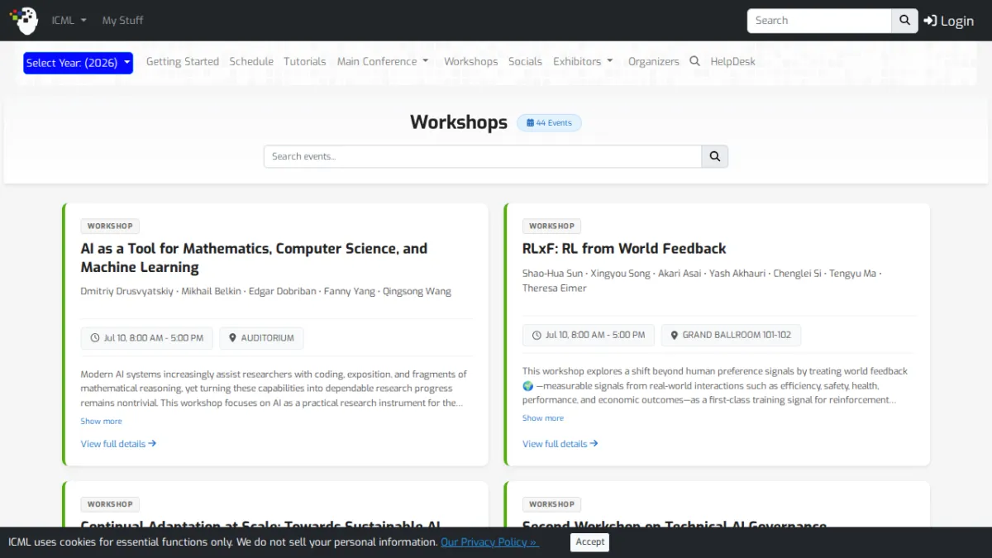The image size is (992, 558).
Task: Accept the cookie notice
Action: point(590,542)
